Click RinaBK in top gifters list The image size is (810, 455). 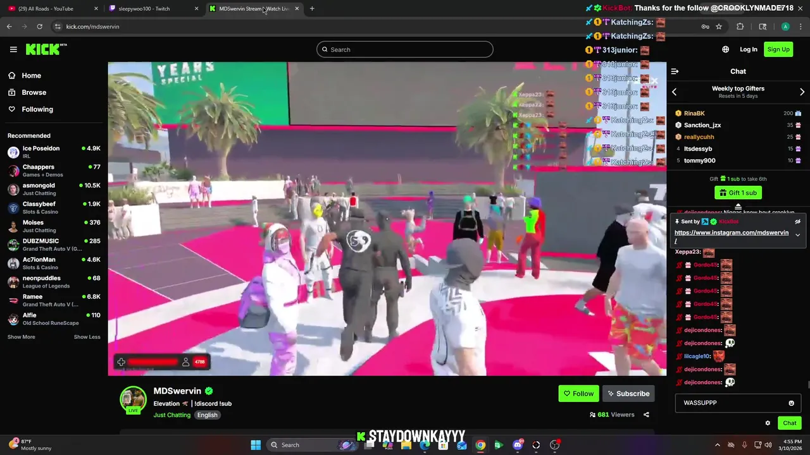coord(694,113)
